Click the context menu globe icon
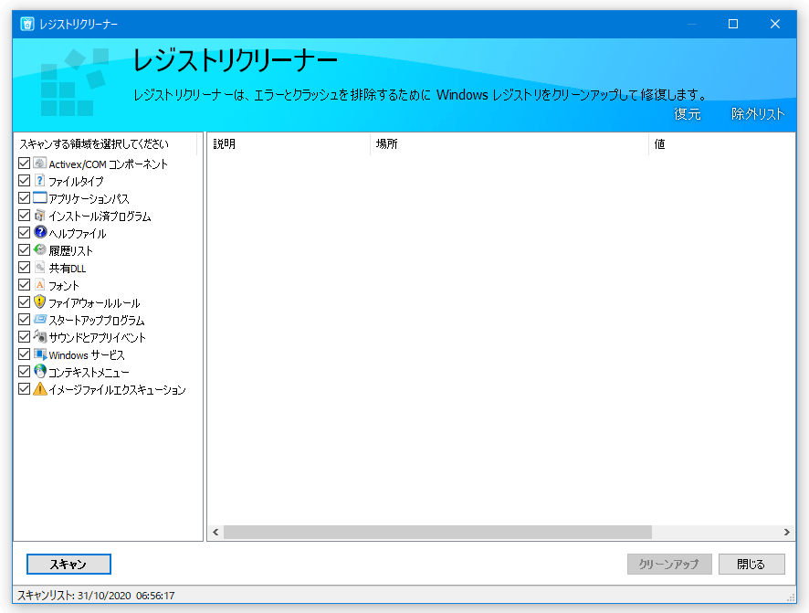Image resolution: width=809 pixels, height=613 pixels. (40, 371)
